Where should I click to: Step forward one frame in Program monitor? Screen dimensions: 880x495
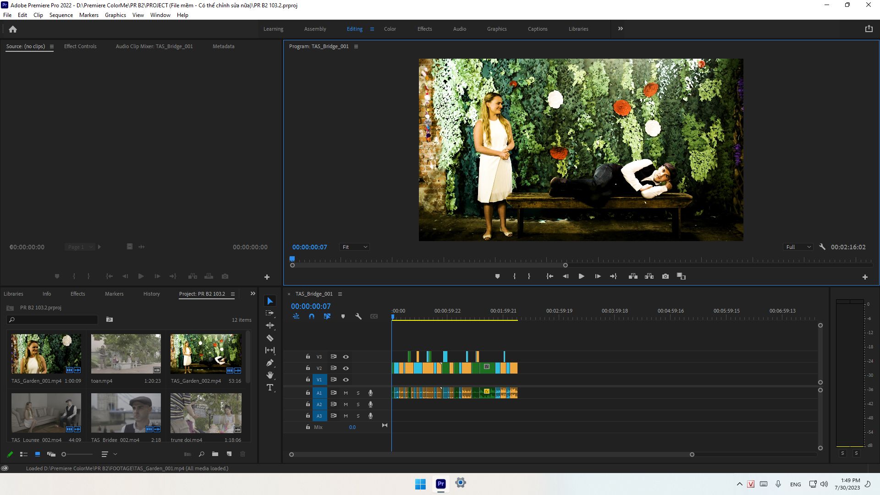[x=598, y=276]
